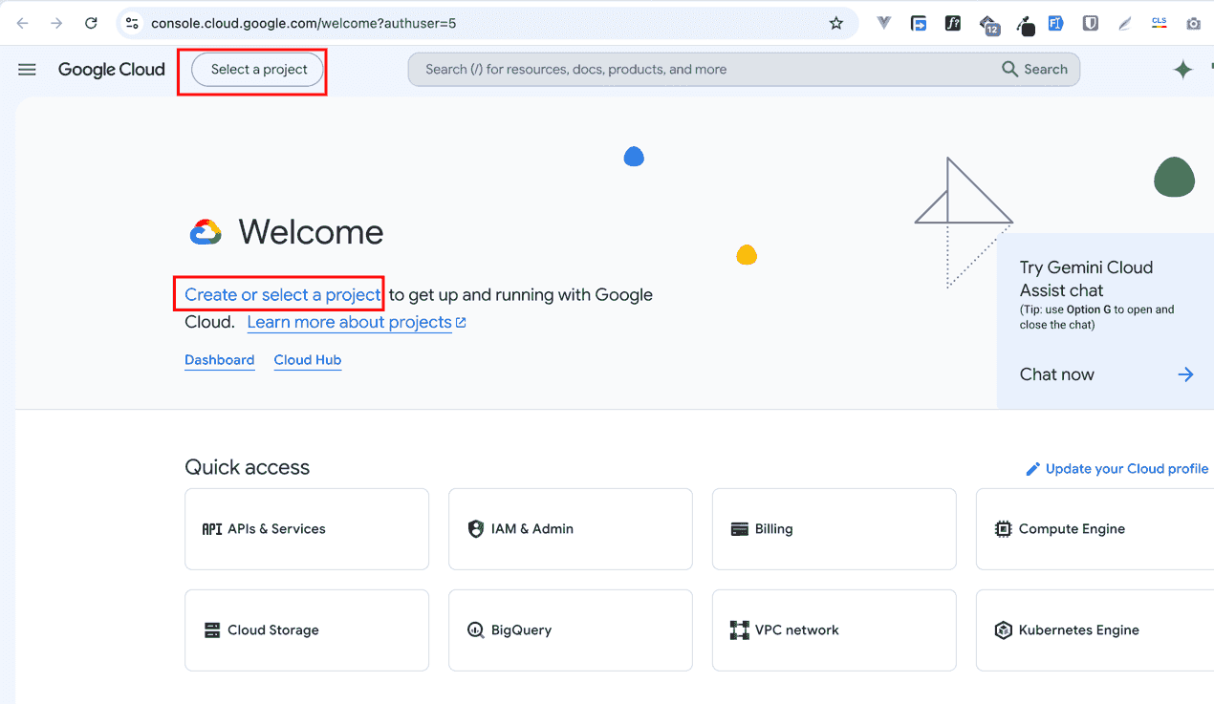Open the BigQuery card label
The height and width of the screenshot is (704, 1214).
(521, 630)
